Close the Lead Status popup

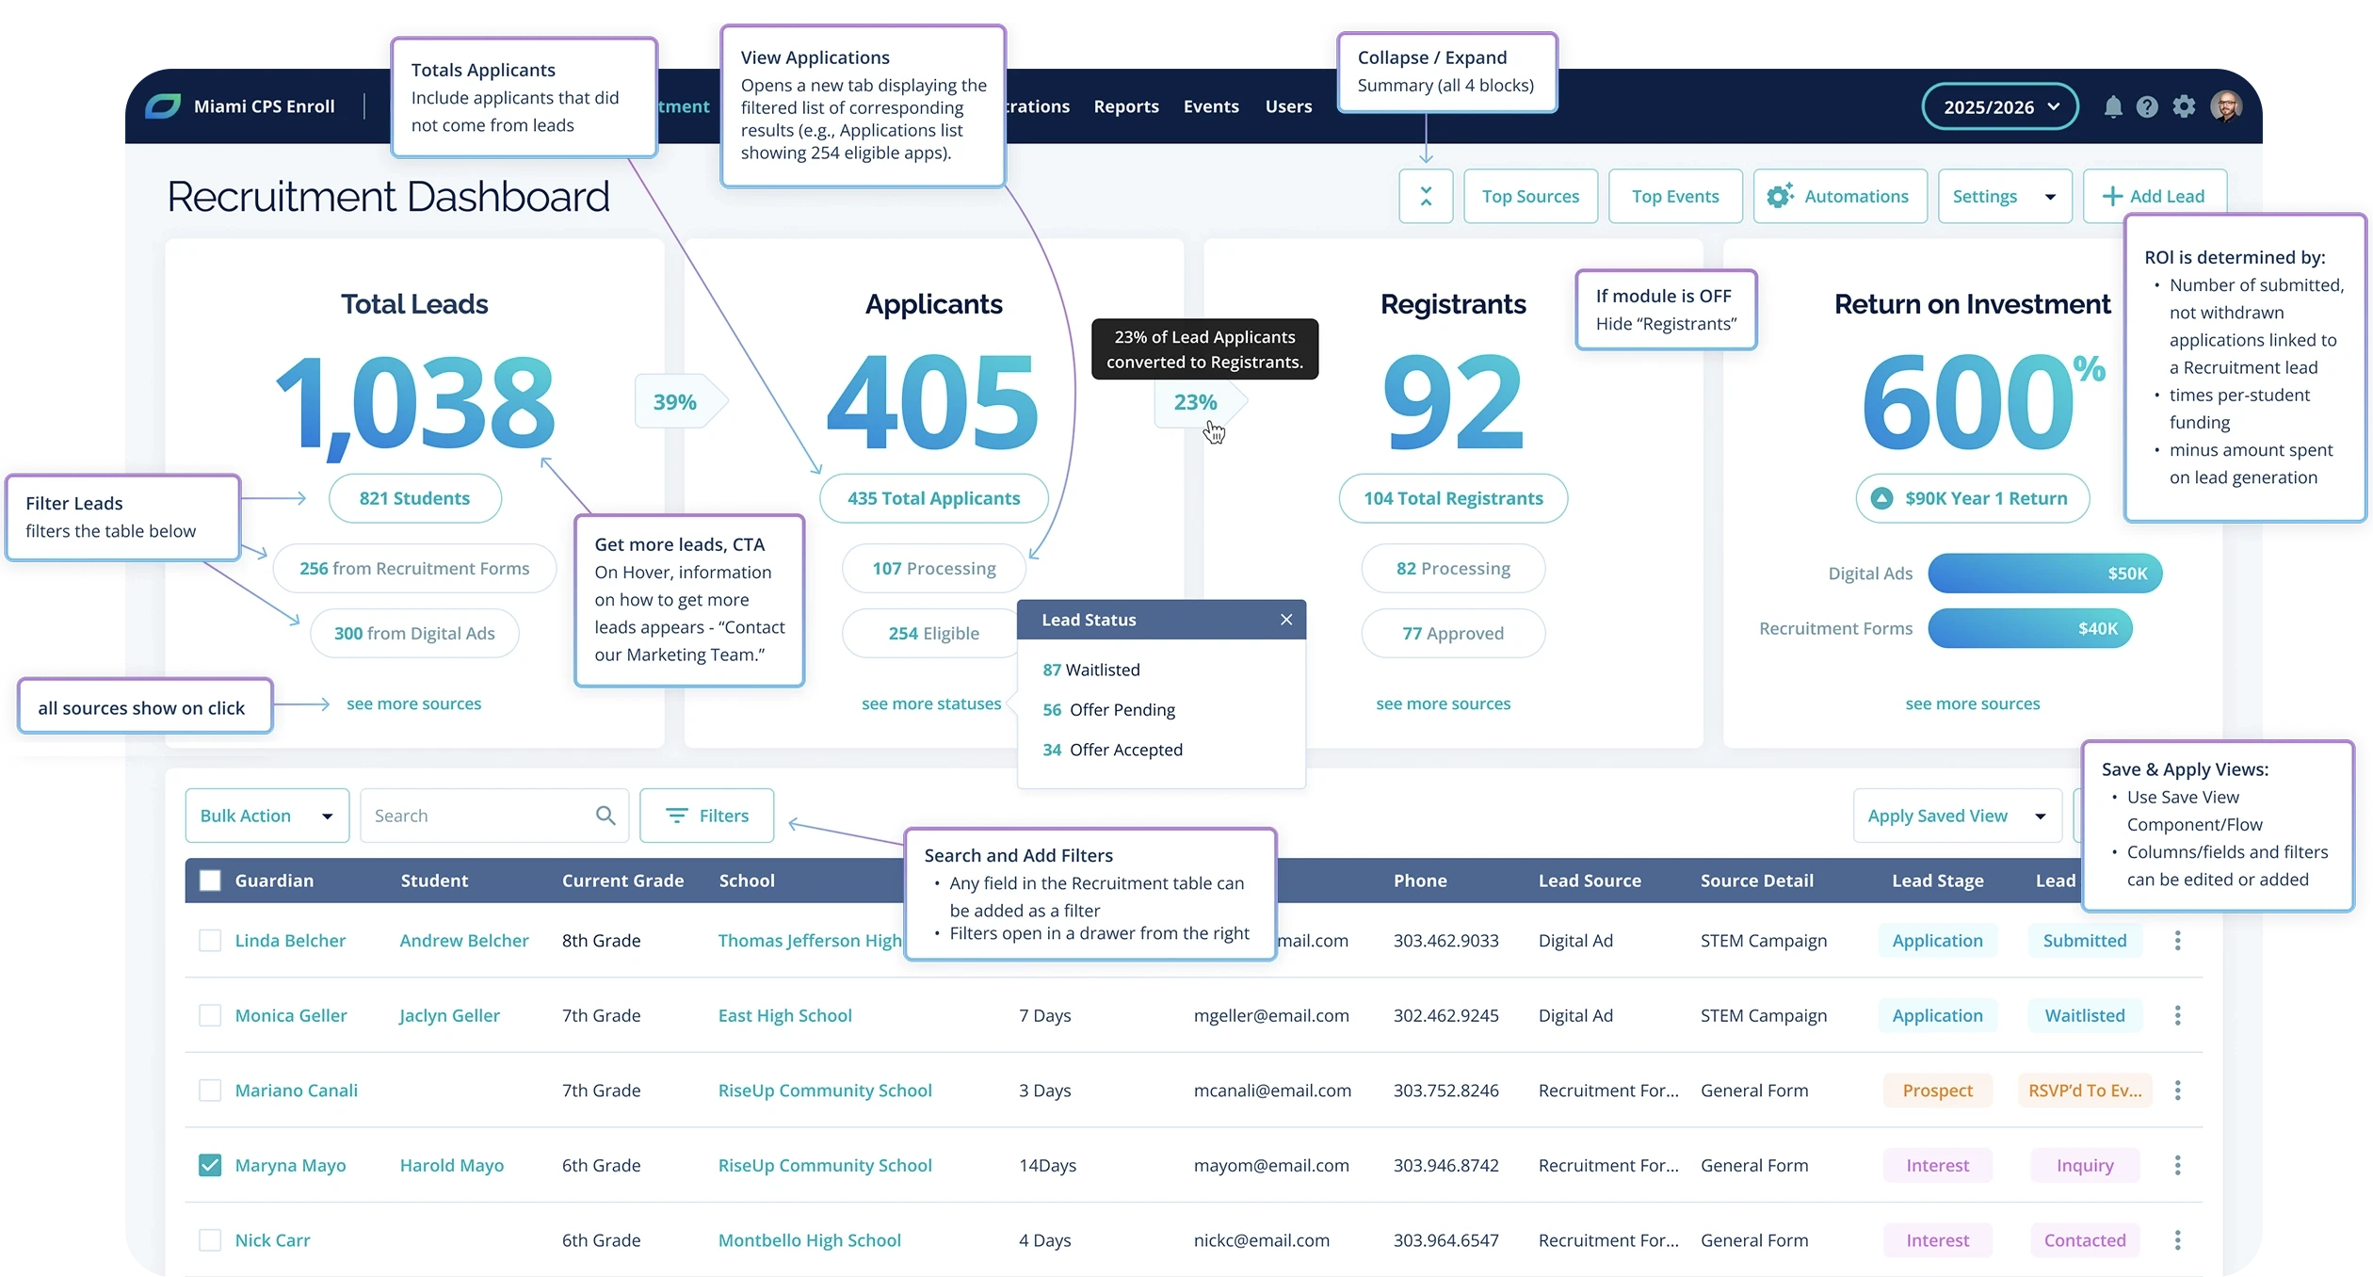(x=1286, y=620)
